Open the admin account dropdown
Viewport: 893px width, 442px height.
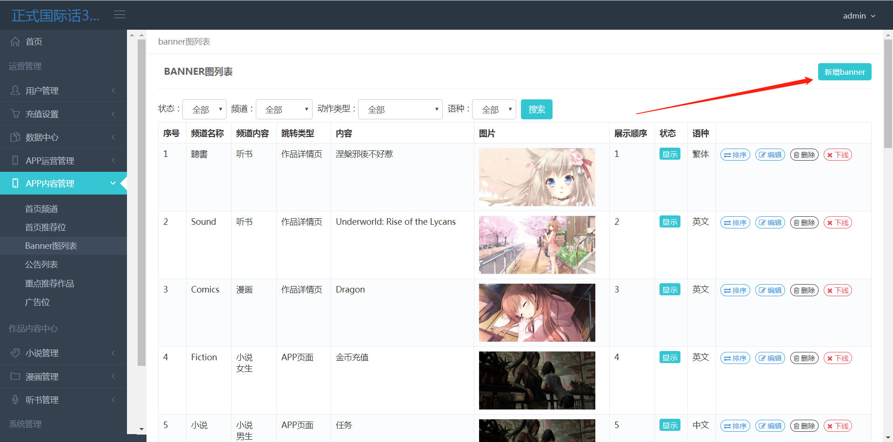[859, 16]
